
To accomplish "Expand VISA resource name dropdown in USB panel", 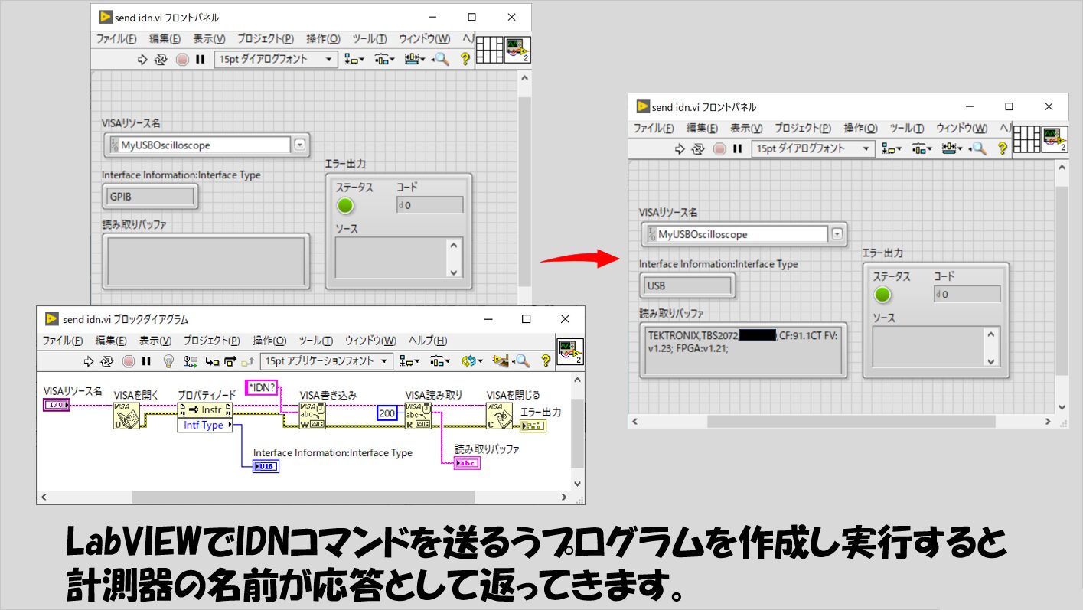I will coord(837,234).
